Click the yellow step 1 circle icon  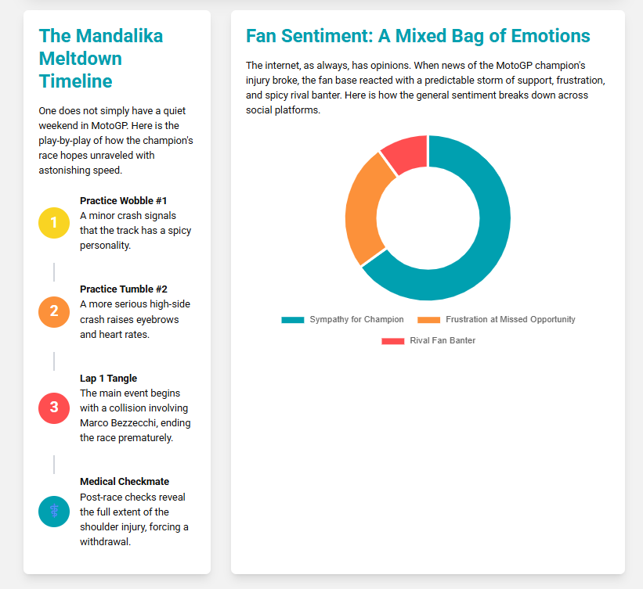click(x=54, y=223)
